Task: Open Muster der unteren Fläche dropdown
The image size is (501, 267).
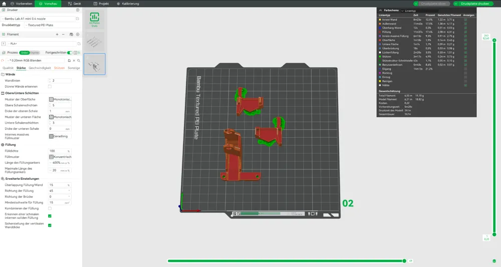Action: [60, 117]
